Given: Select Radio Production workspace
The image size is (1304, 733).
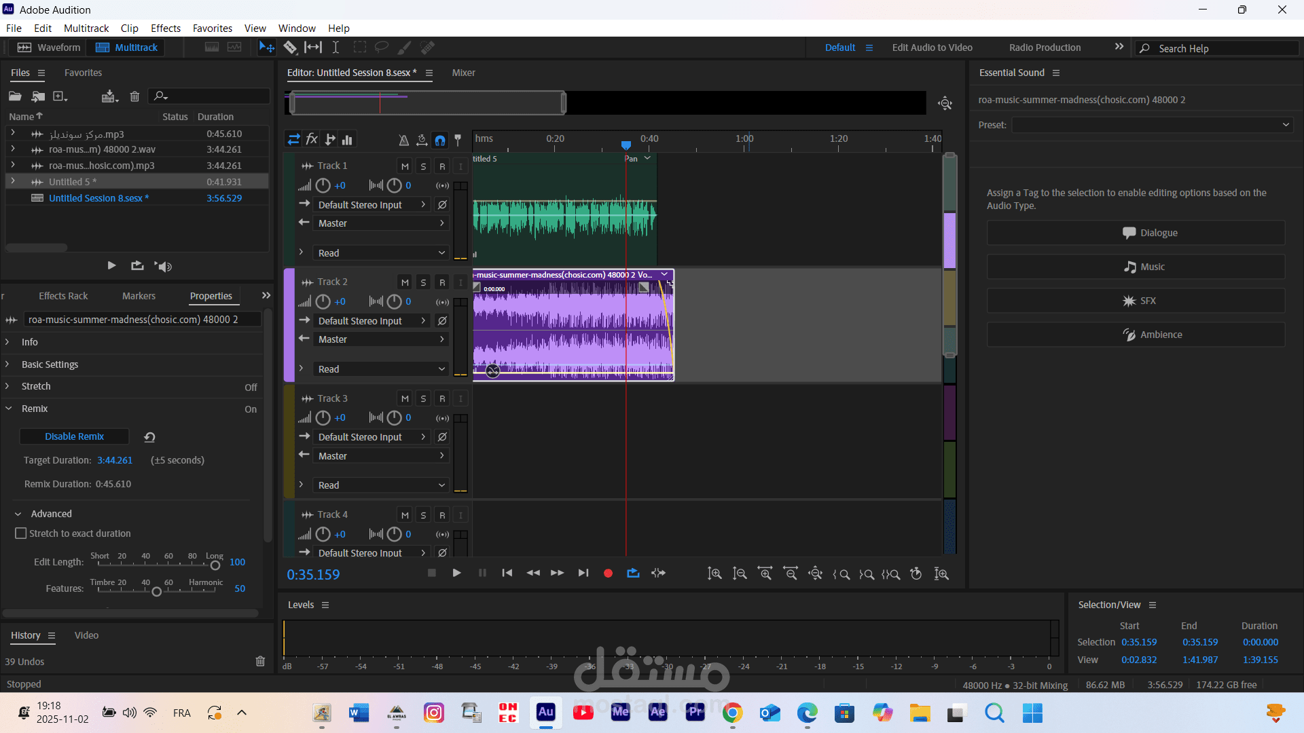Looking at the screenshot, I should pos(1045,48).
